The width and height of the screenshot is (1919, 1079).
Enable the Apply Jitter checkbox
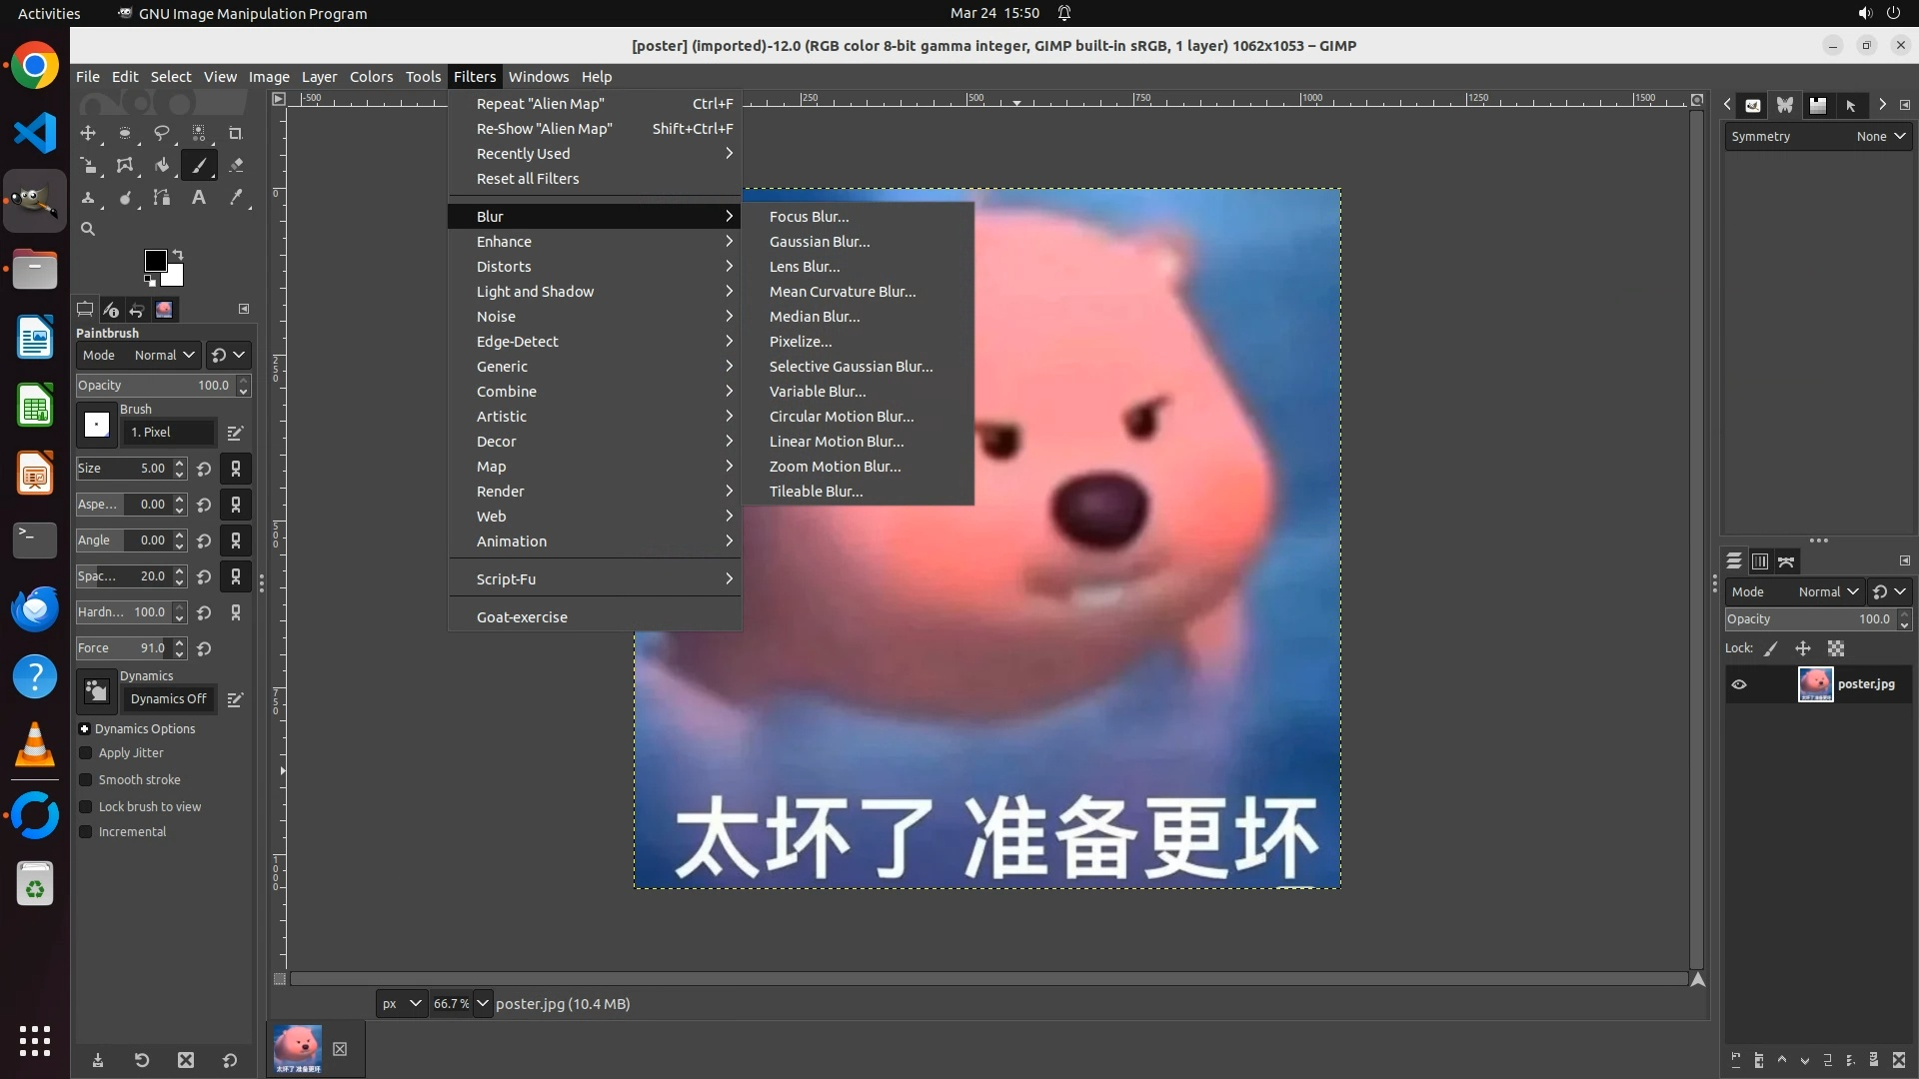tap(86, 753)
